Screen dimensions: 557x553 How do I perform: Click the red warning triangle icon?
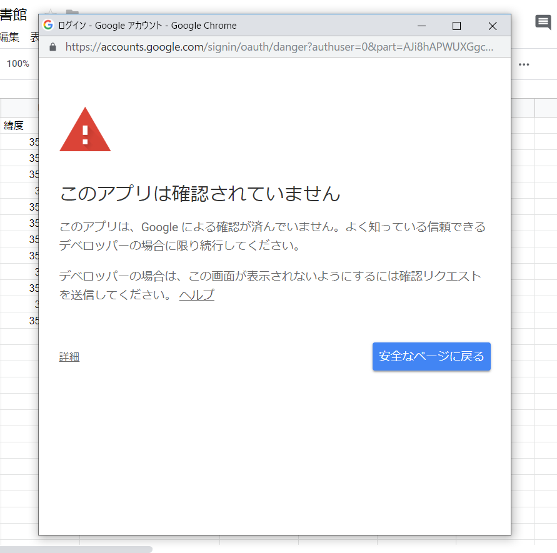[85, 129]
